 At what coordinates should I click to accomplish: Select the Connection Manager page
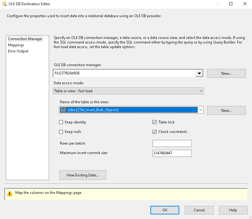pyautogui.click(x=25, y=39)
